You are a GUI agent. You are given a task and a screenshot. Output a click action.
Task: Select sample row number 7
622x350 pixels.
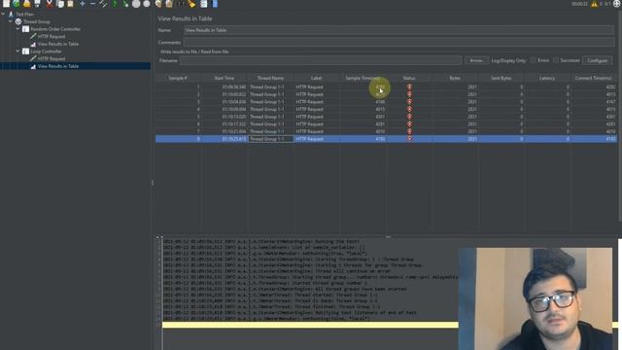(386, 131)
